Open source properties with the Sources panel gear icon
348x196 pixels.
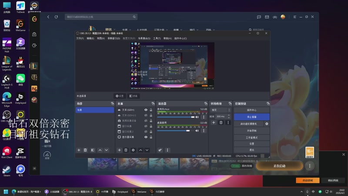(x=133, y=150)
